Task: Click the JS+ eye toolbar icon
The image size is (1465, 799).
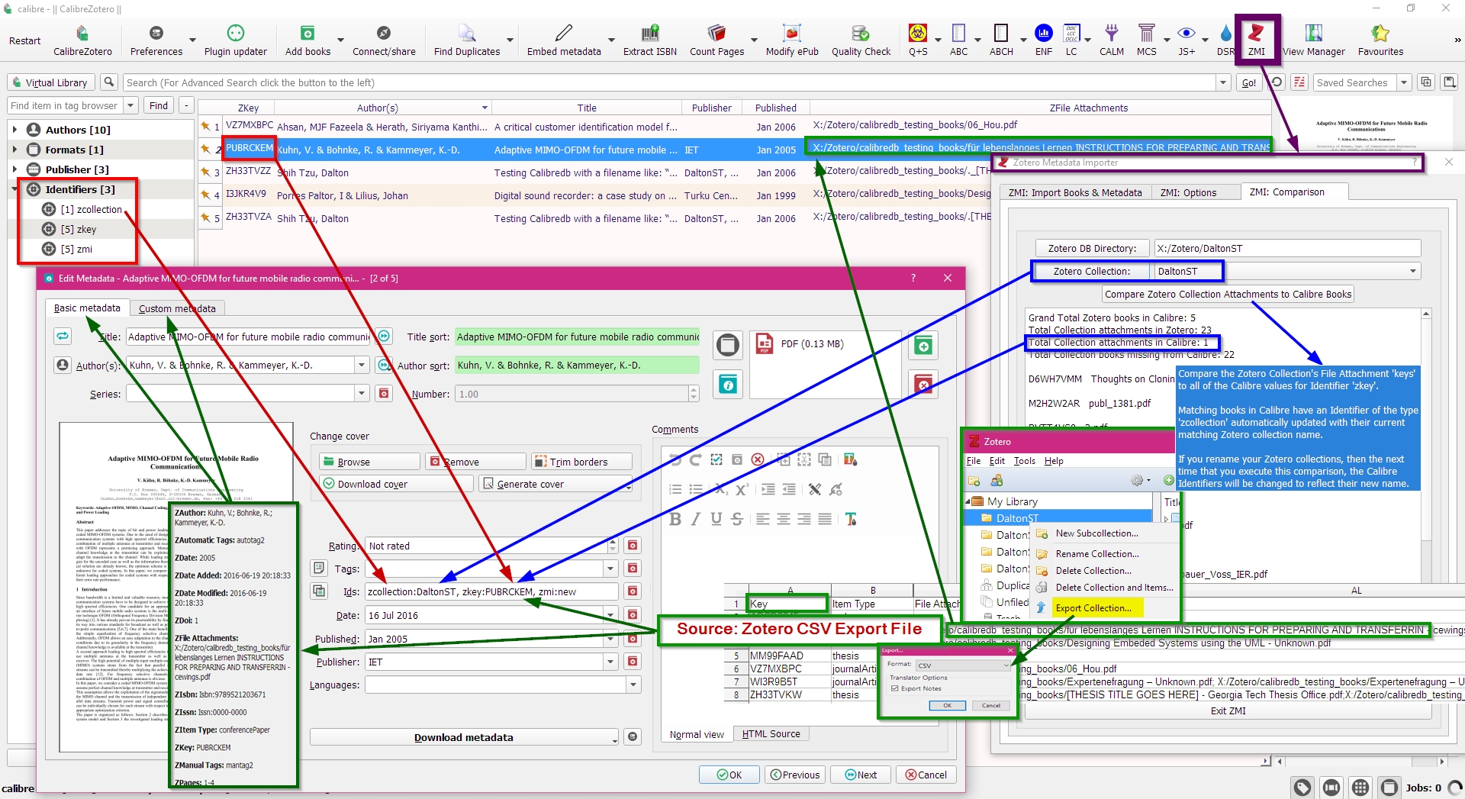Action: pyautogui.click(x=1186, y=40)
